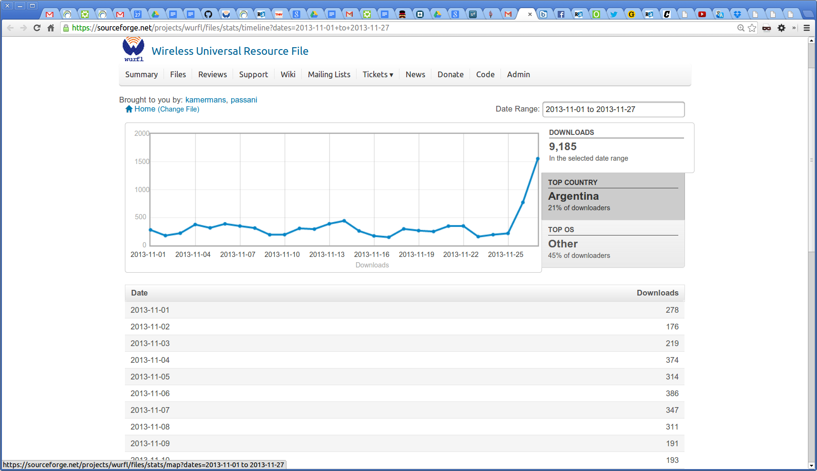The height and width of the screenshot is (471, 817).
Task: Open the Donate page
Action: [450, 74]
